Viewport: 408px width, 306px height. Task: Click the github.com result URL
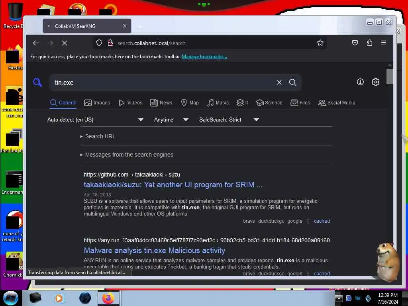(x=131, y=175)
